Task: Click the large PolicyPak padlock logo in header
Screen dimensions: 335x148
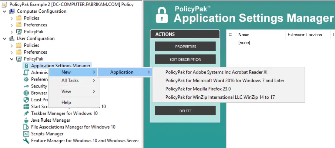Action: [162, 15]
